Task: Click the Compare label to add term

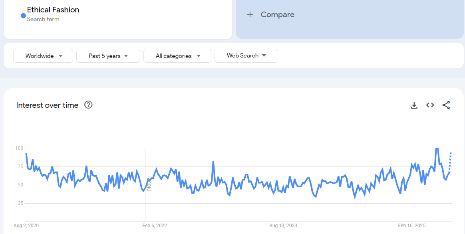Action: 277,15
